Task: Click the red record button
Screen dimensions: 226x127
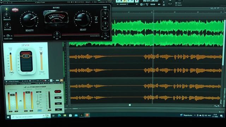Action: point(137,1)
